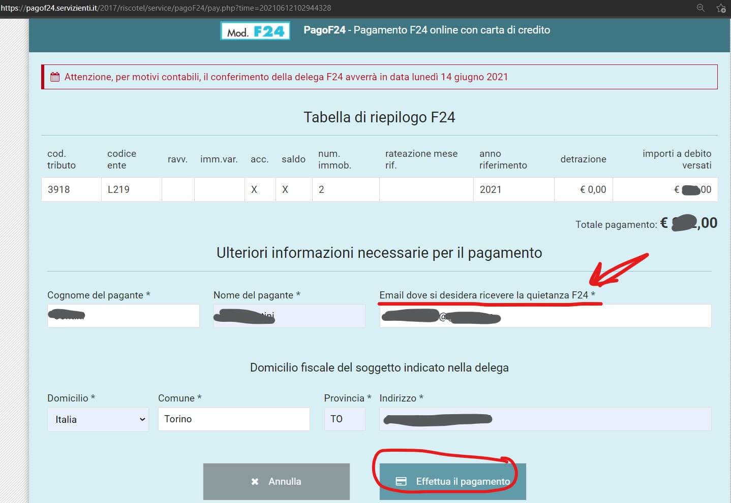Click the detrazione cell showing € 0,00
731x503 pixels.
593,190
